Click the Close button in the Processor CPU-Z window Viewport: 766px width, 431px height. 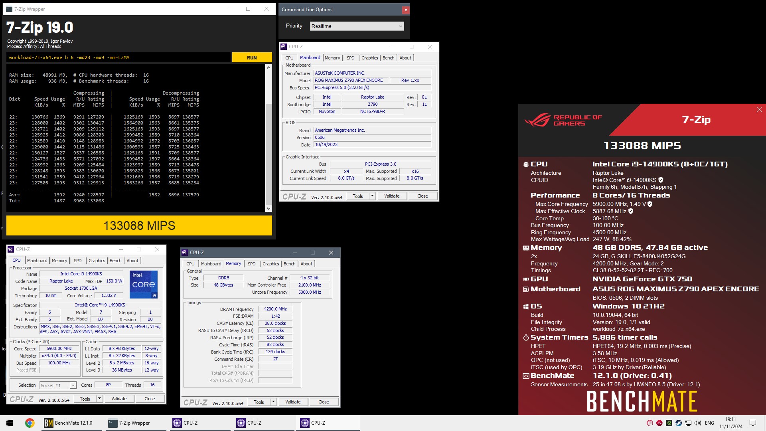[150, 399]
